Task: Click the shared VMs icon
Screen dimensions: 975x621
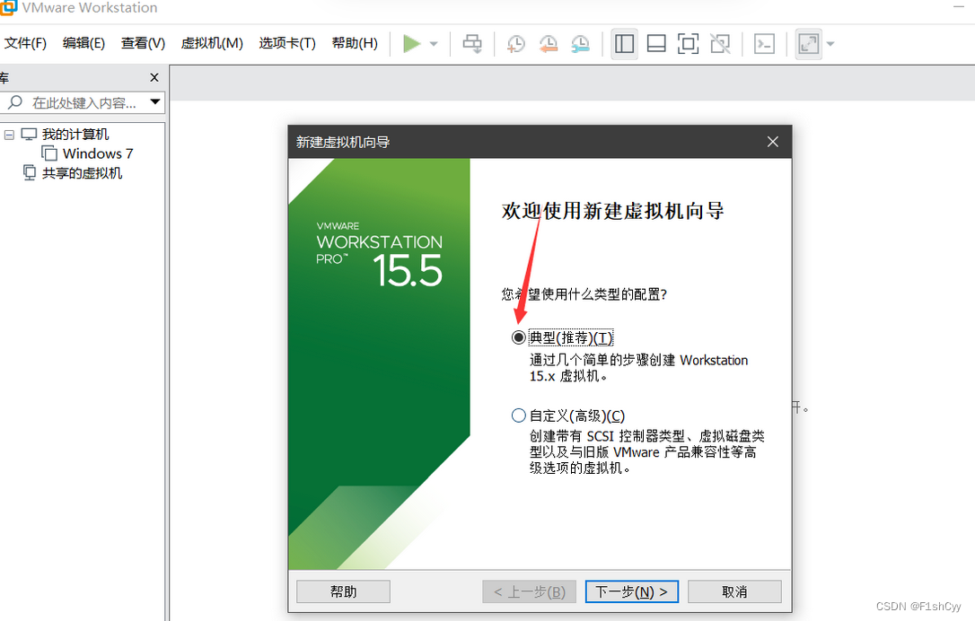Action: 30,173
